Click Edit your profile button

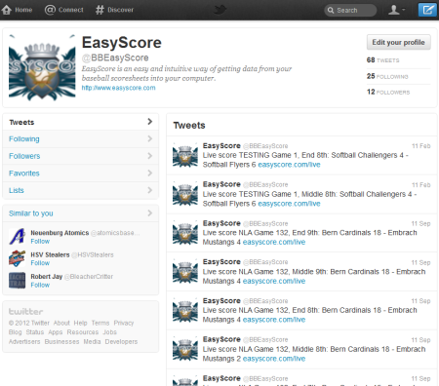[x=399, y=42]
